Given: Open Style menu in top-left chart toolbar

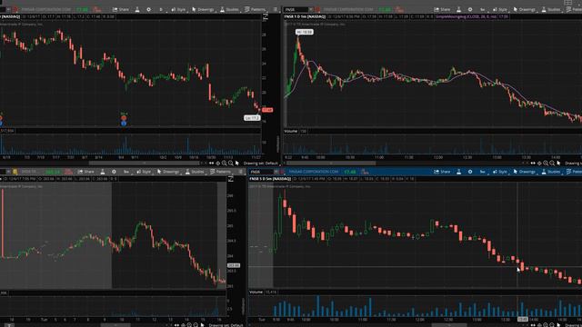Looking at the screenshot, I should click(178, 9).
